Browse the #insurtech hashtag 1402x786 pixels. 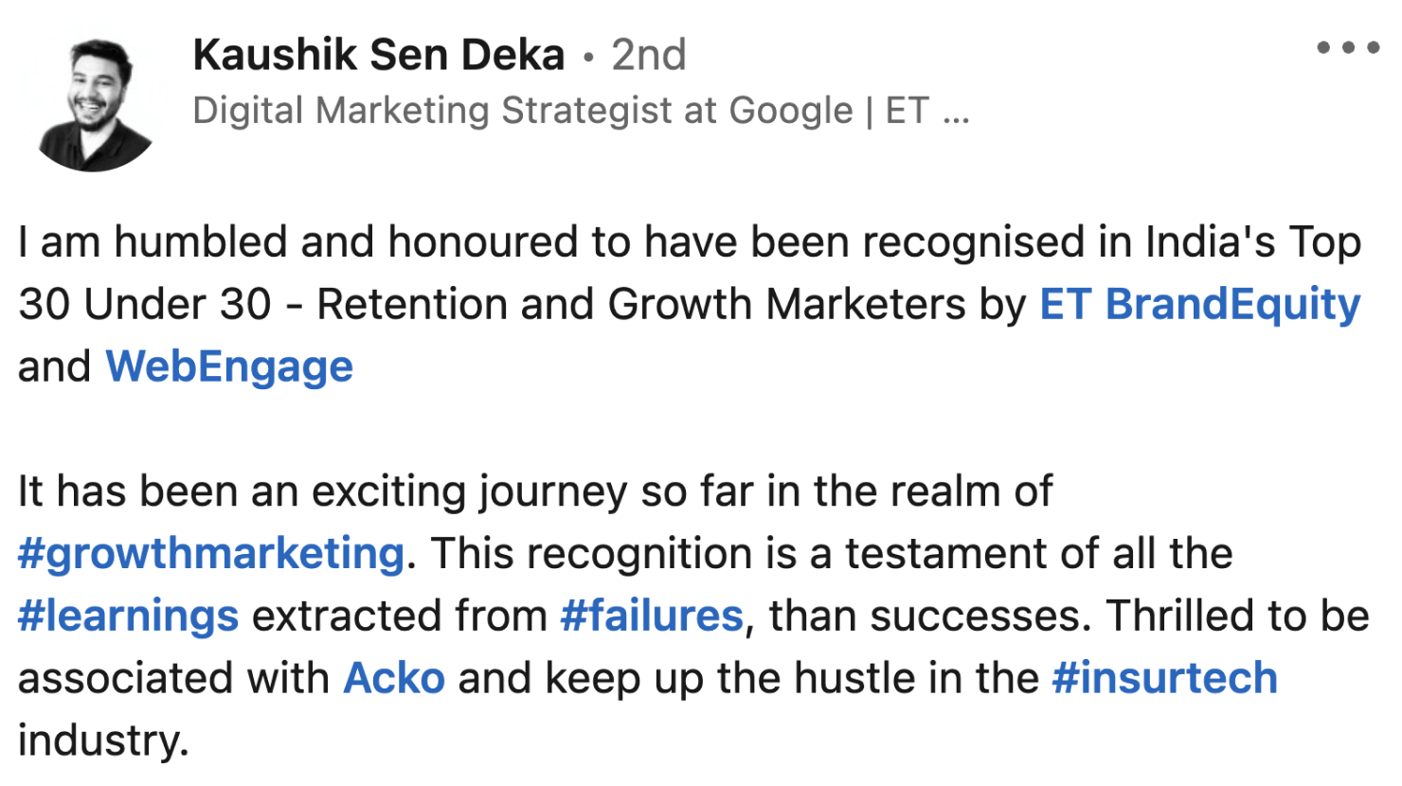point(1164,678)
